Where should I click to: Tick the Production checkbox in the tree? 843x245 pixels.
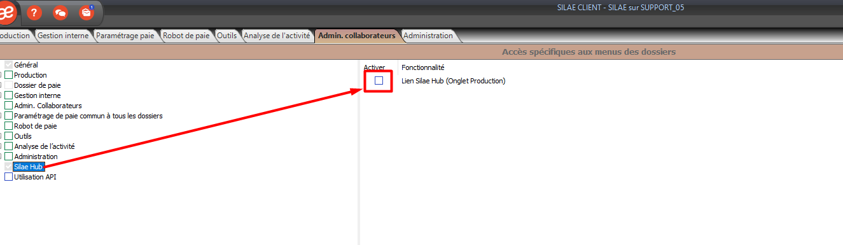pos(8,75)
